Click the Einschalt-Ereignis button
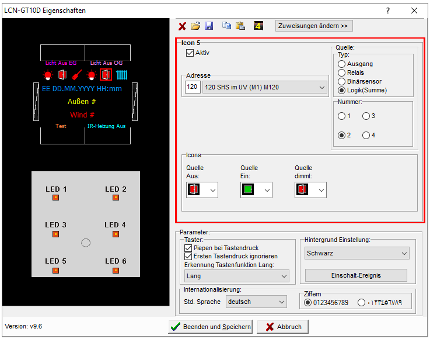 [357, 275]
